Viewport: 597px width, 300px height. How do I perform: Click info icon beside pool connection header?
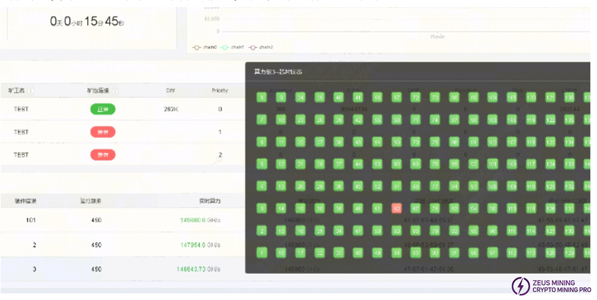coord(115,91)
